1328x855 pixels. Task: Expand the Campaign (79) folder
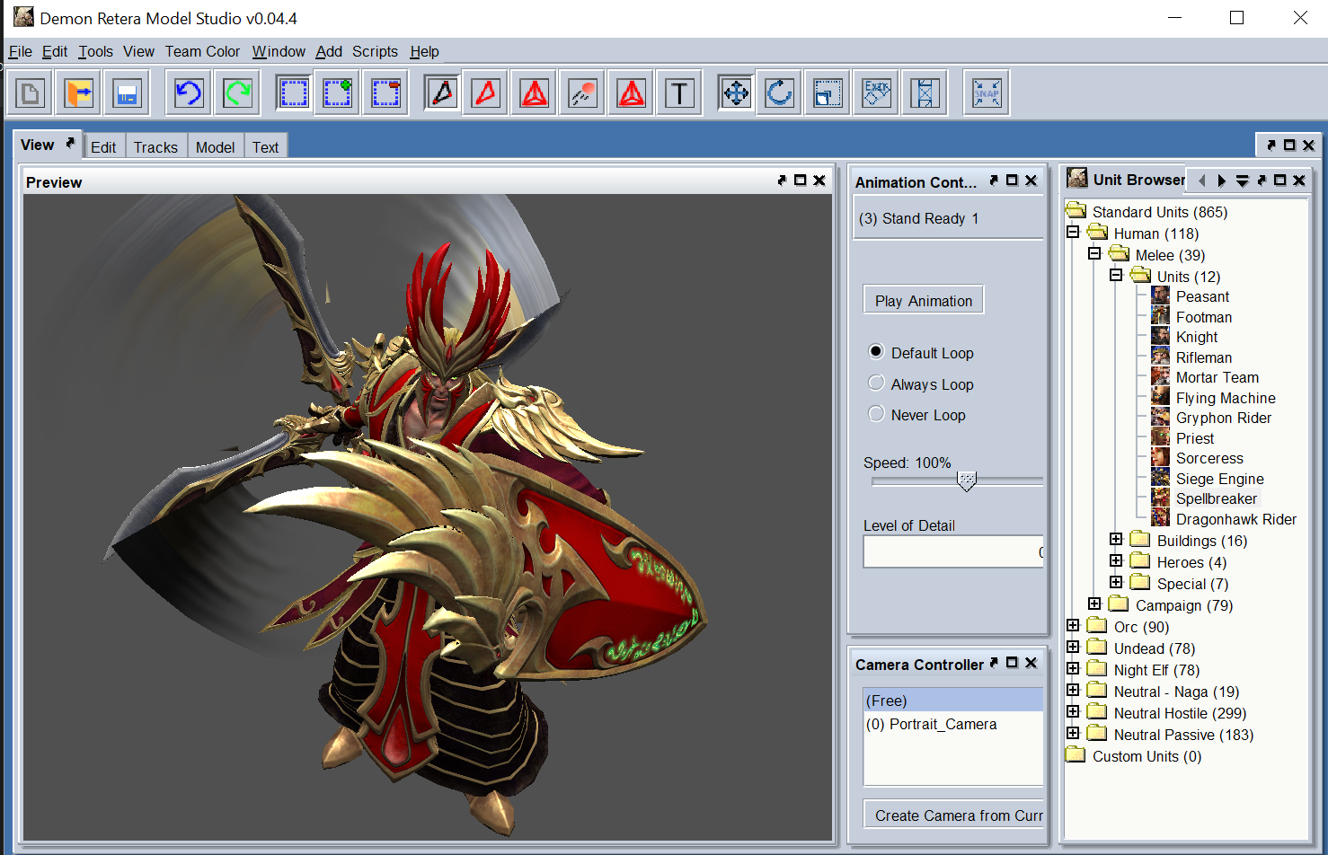[x=1094, y=604]
